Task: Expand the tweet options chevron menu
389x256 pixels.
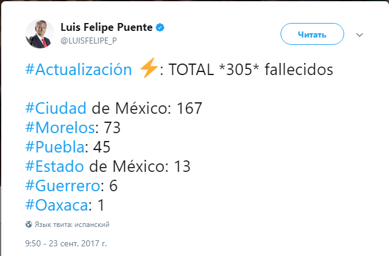Action: coord(359,35)
